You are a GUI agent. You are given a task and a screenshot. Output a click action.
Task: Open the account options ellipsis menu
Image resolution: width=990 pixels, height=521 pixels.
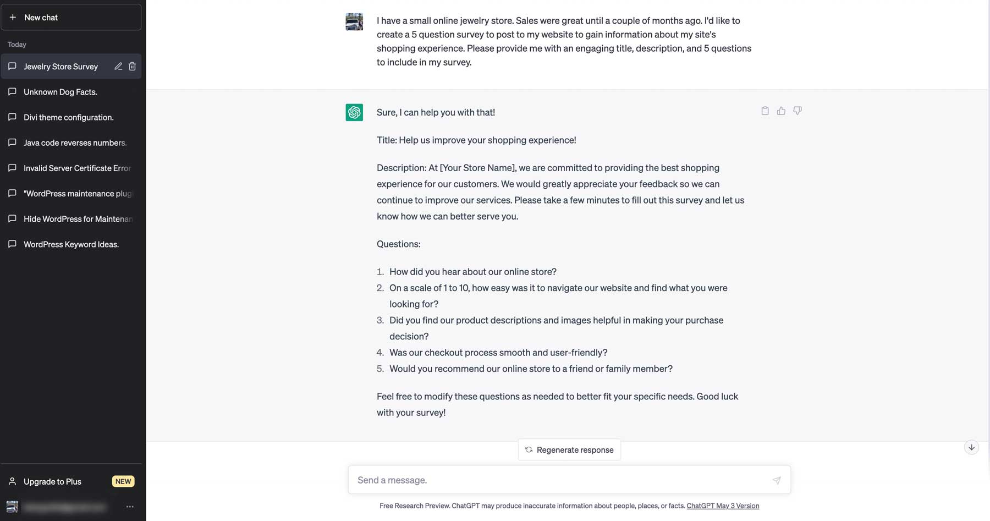click(x=129, y=507)
